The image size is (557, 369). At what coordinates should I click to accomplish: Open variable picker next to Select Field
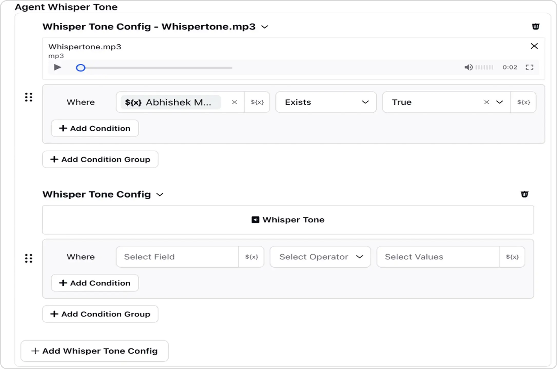(251, 257)
